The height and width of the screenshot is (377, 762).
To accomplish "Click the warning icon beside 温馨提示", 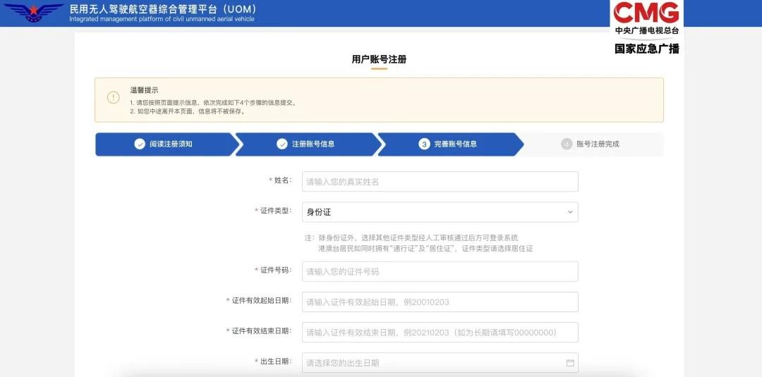I will (113, 98).
